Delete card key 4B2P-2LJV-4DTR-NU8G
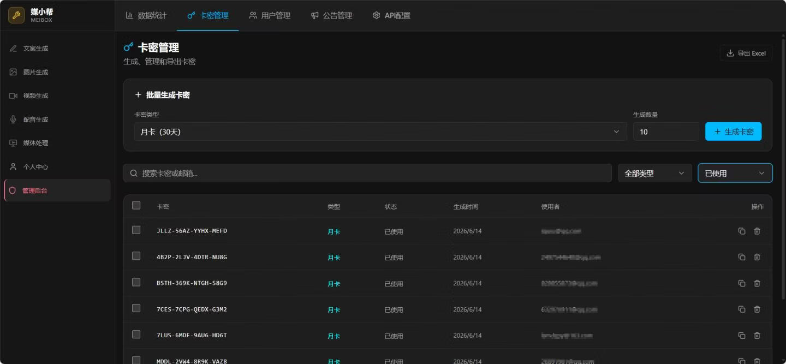 (757, 257)
